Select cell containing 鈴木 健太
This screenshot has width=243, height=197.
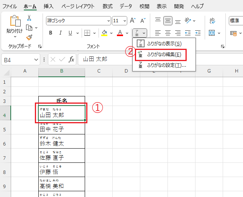pyautogui.click(x=62, y=141)
